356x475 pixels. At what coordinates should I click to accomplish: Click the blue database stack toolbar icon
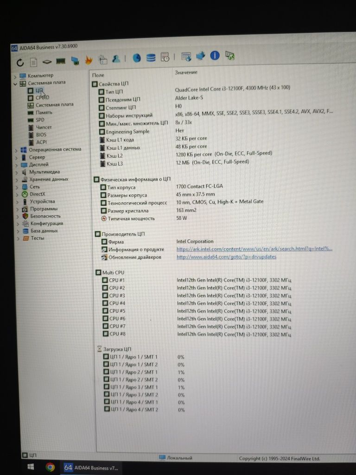point(151,57)
